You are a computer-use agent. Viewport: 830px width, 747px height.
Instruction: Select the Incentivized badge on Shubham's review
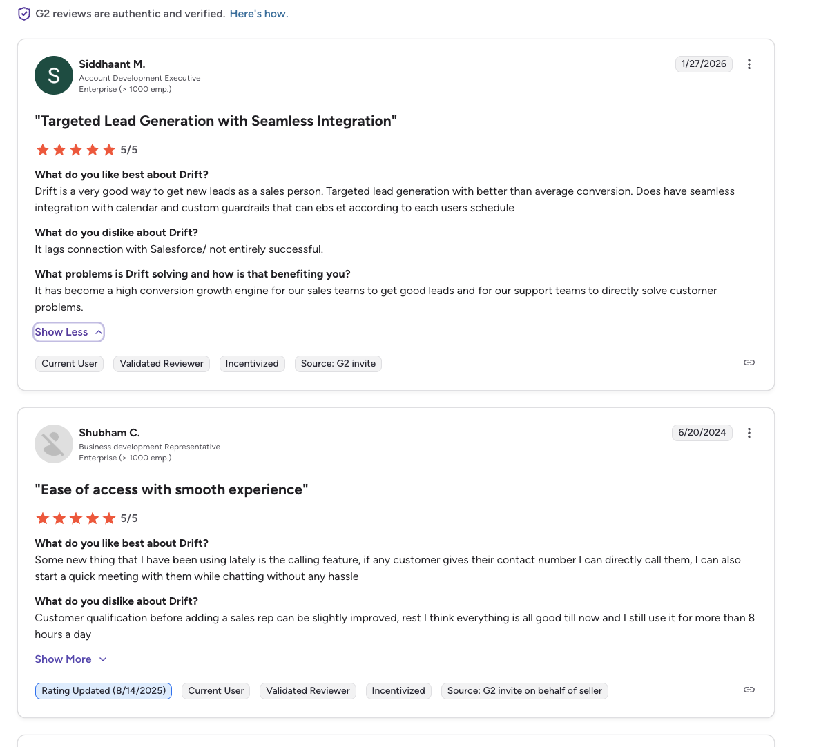(x=398, y=690)
